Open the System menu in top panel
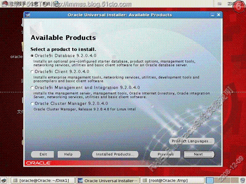Image resolution: width=246 pixels, height=184 pixels. pos(47,3)
